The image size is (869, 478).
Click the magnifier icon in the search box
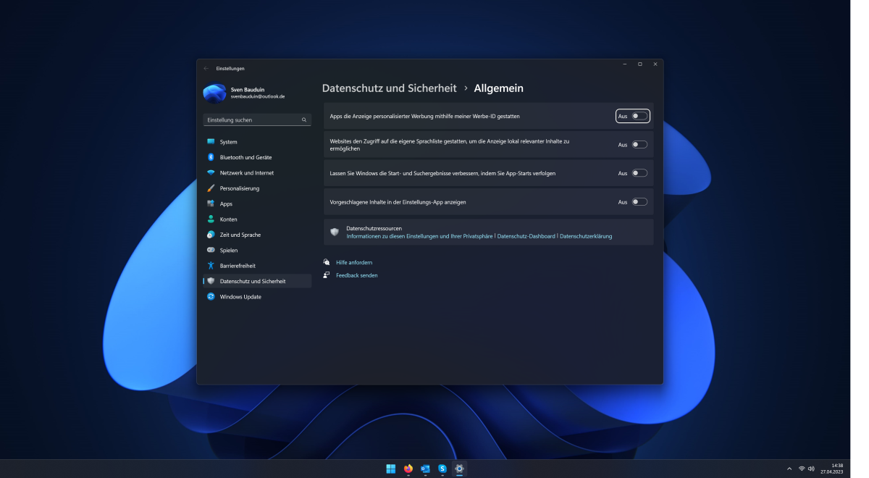tap(304, 119)
